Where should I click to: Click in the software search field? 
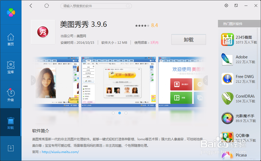pos(96,6)
